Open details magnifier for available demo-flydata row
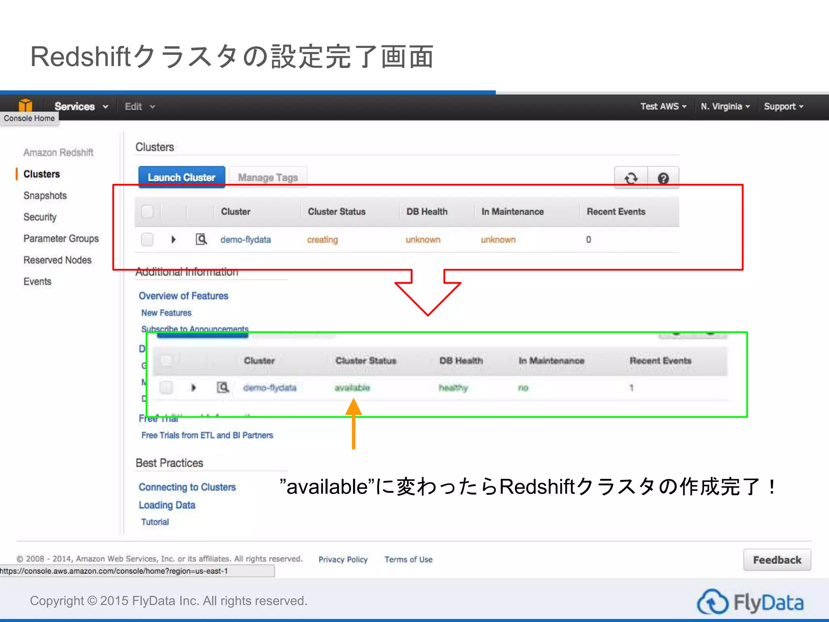Screen dimensions: 829x622 [223, 388]
